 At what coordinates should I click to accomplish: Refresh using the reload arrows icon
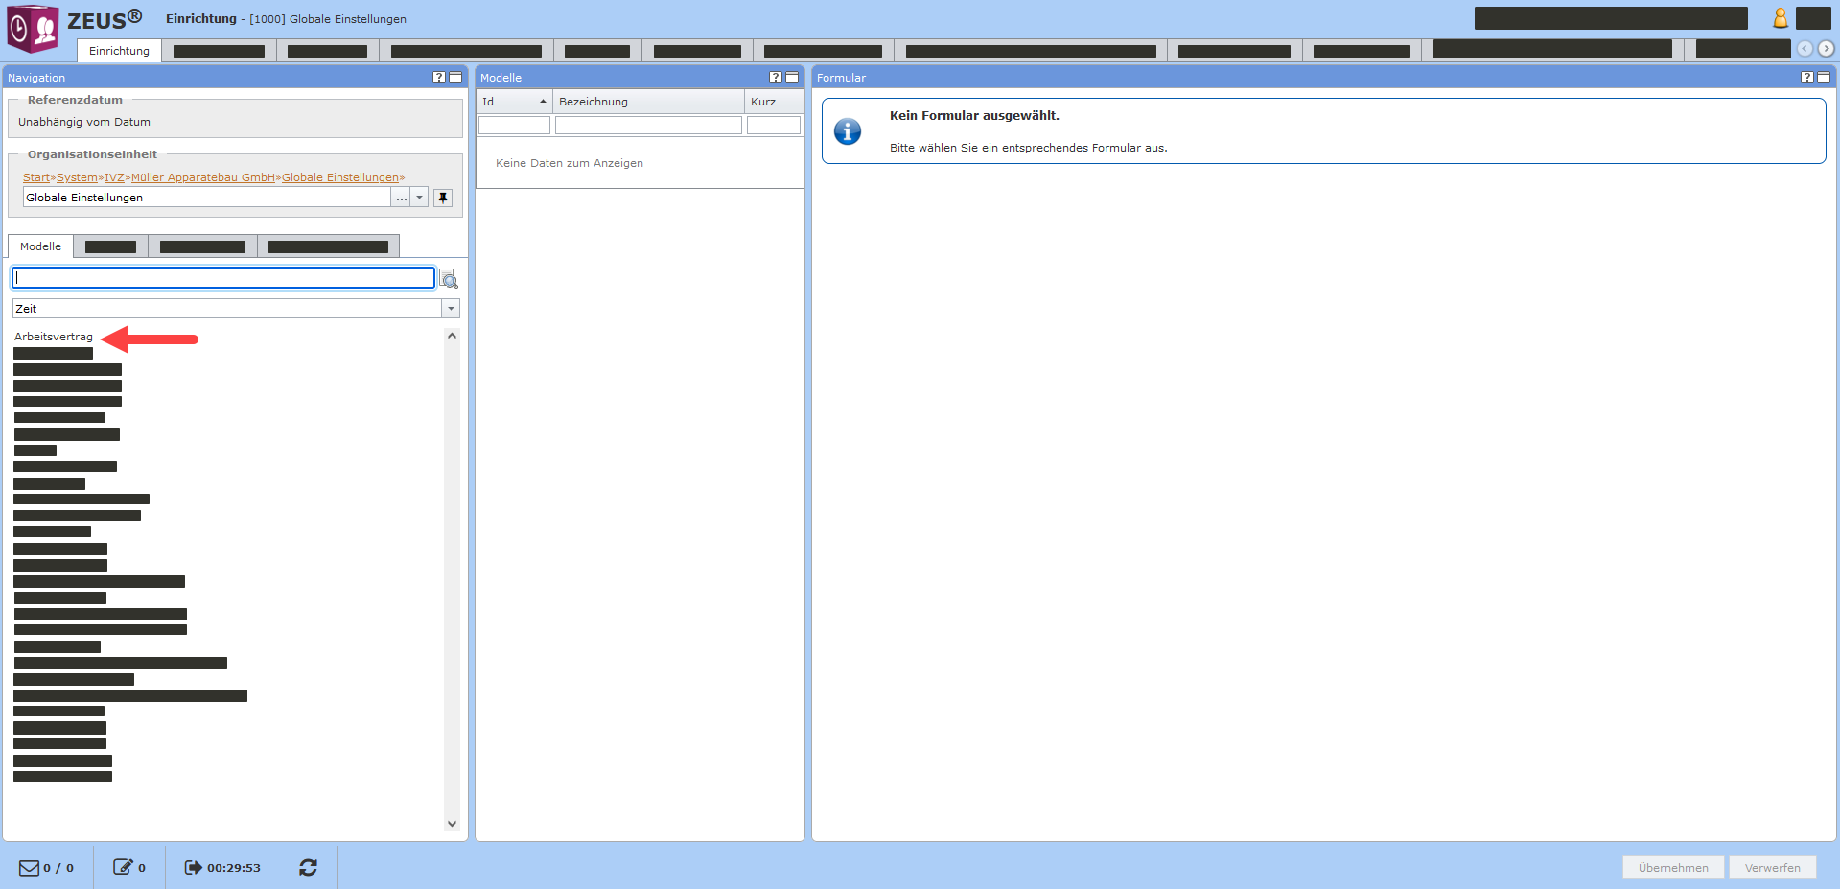tap(308, 867)
